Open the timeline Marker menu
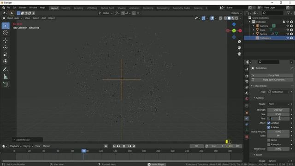This screenshot has width=295, height=166. [x=46, y=146]
